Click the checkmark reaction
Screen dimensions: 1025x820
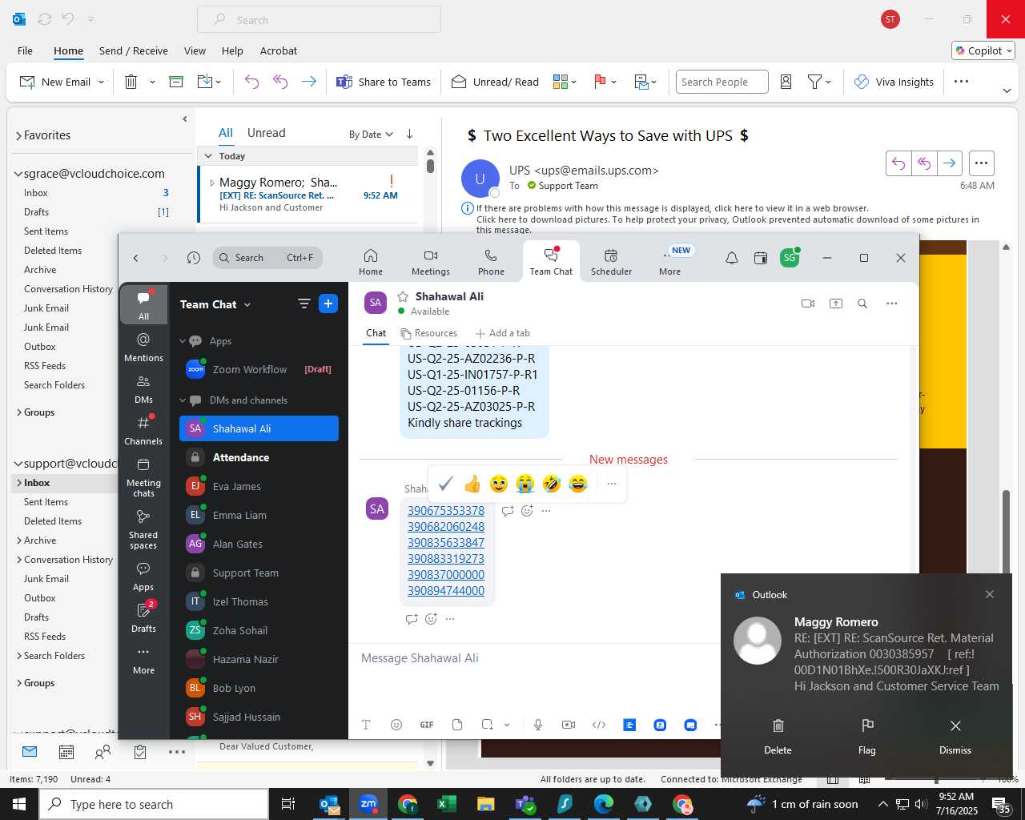click(x=446, y=484)
